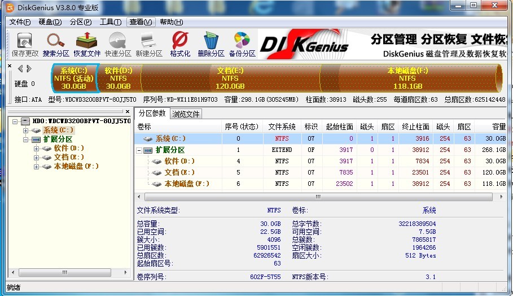Switch to the 浏览文件 tab

pyautogui.click(x=186, y=114)
